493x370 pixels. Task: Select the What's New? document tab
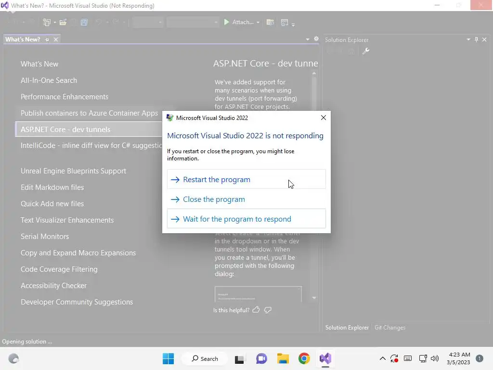click(x=23, y=40)
